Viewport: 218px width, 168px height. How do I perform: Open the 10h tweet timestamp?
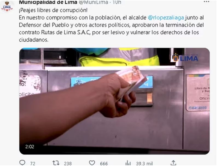click(x=117, y=2)
